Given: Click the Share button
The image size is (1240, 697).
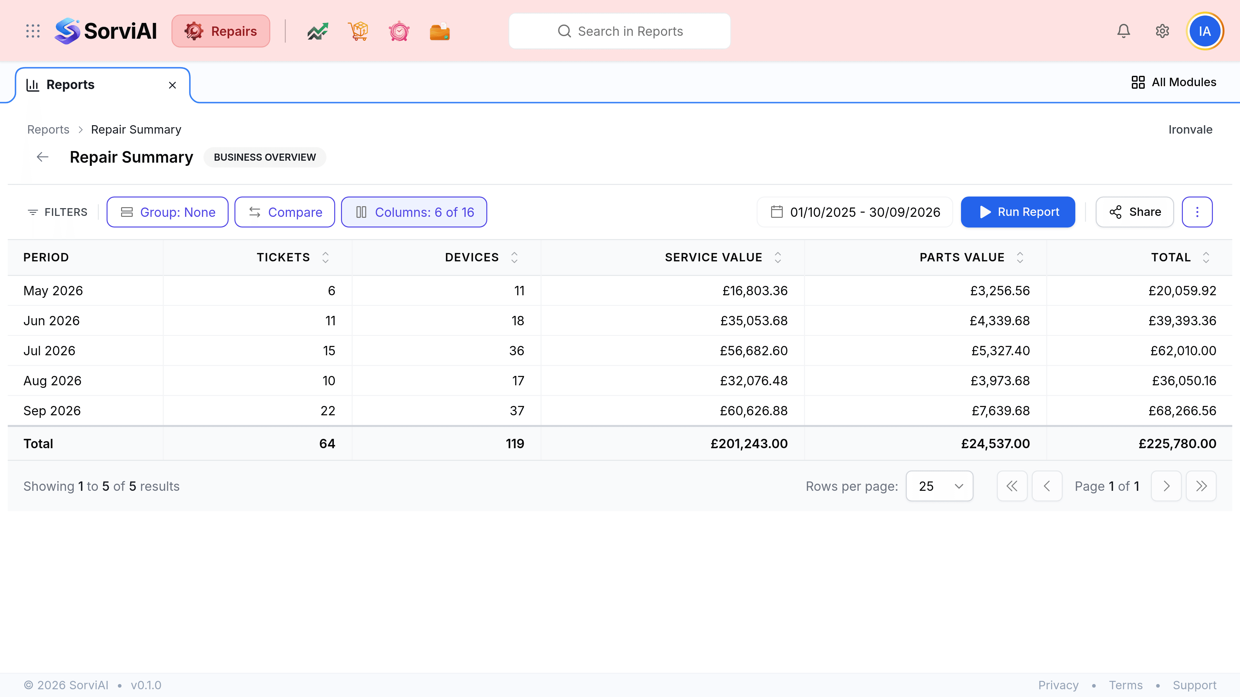Looking at the screenshot, I should [1135, 212].
